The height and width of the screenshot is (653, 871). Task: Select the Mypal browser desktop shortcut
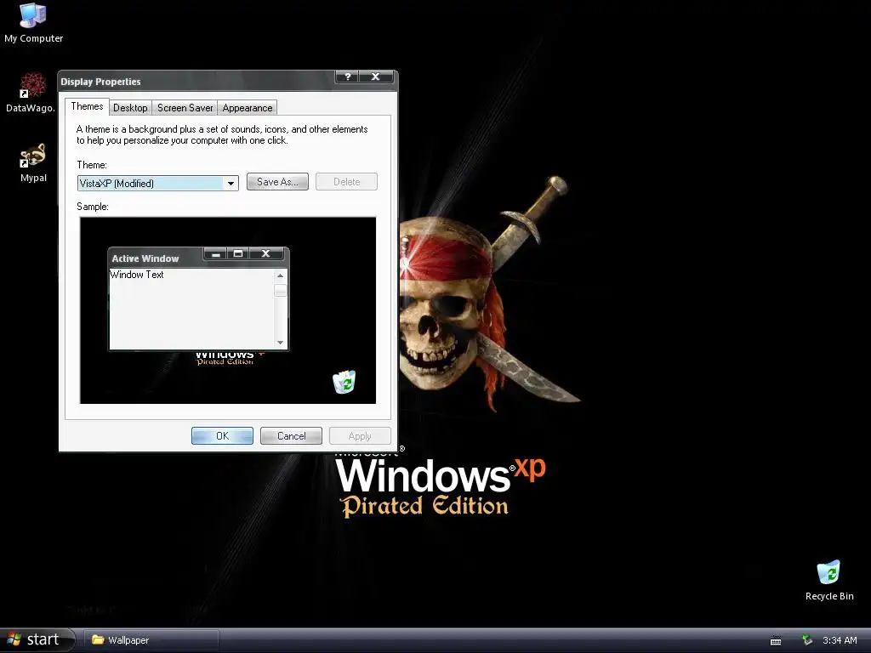33,162
